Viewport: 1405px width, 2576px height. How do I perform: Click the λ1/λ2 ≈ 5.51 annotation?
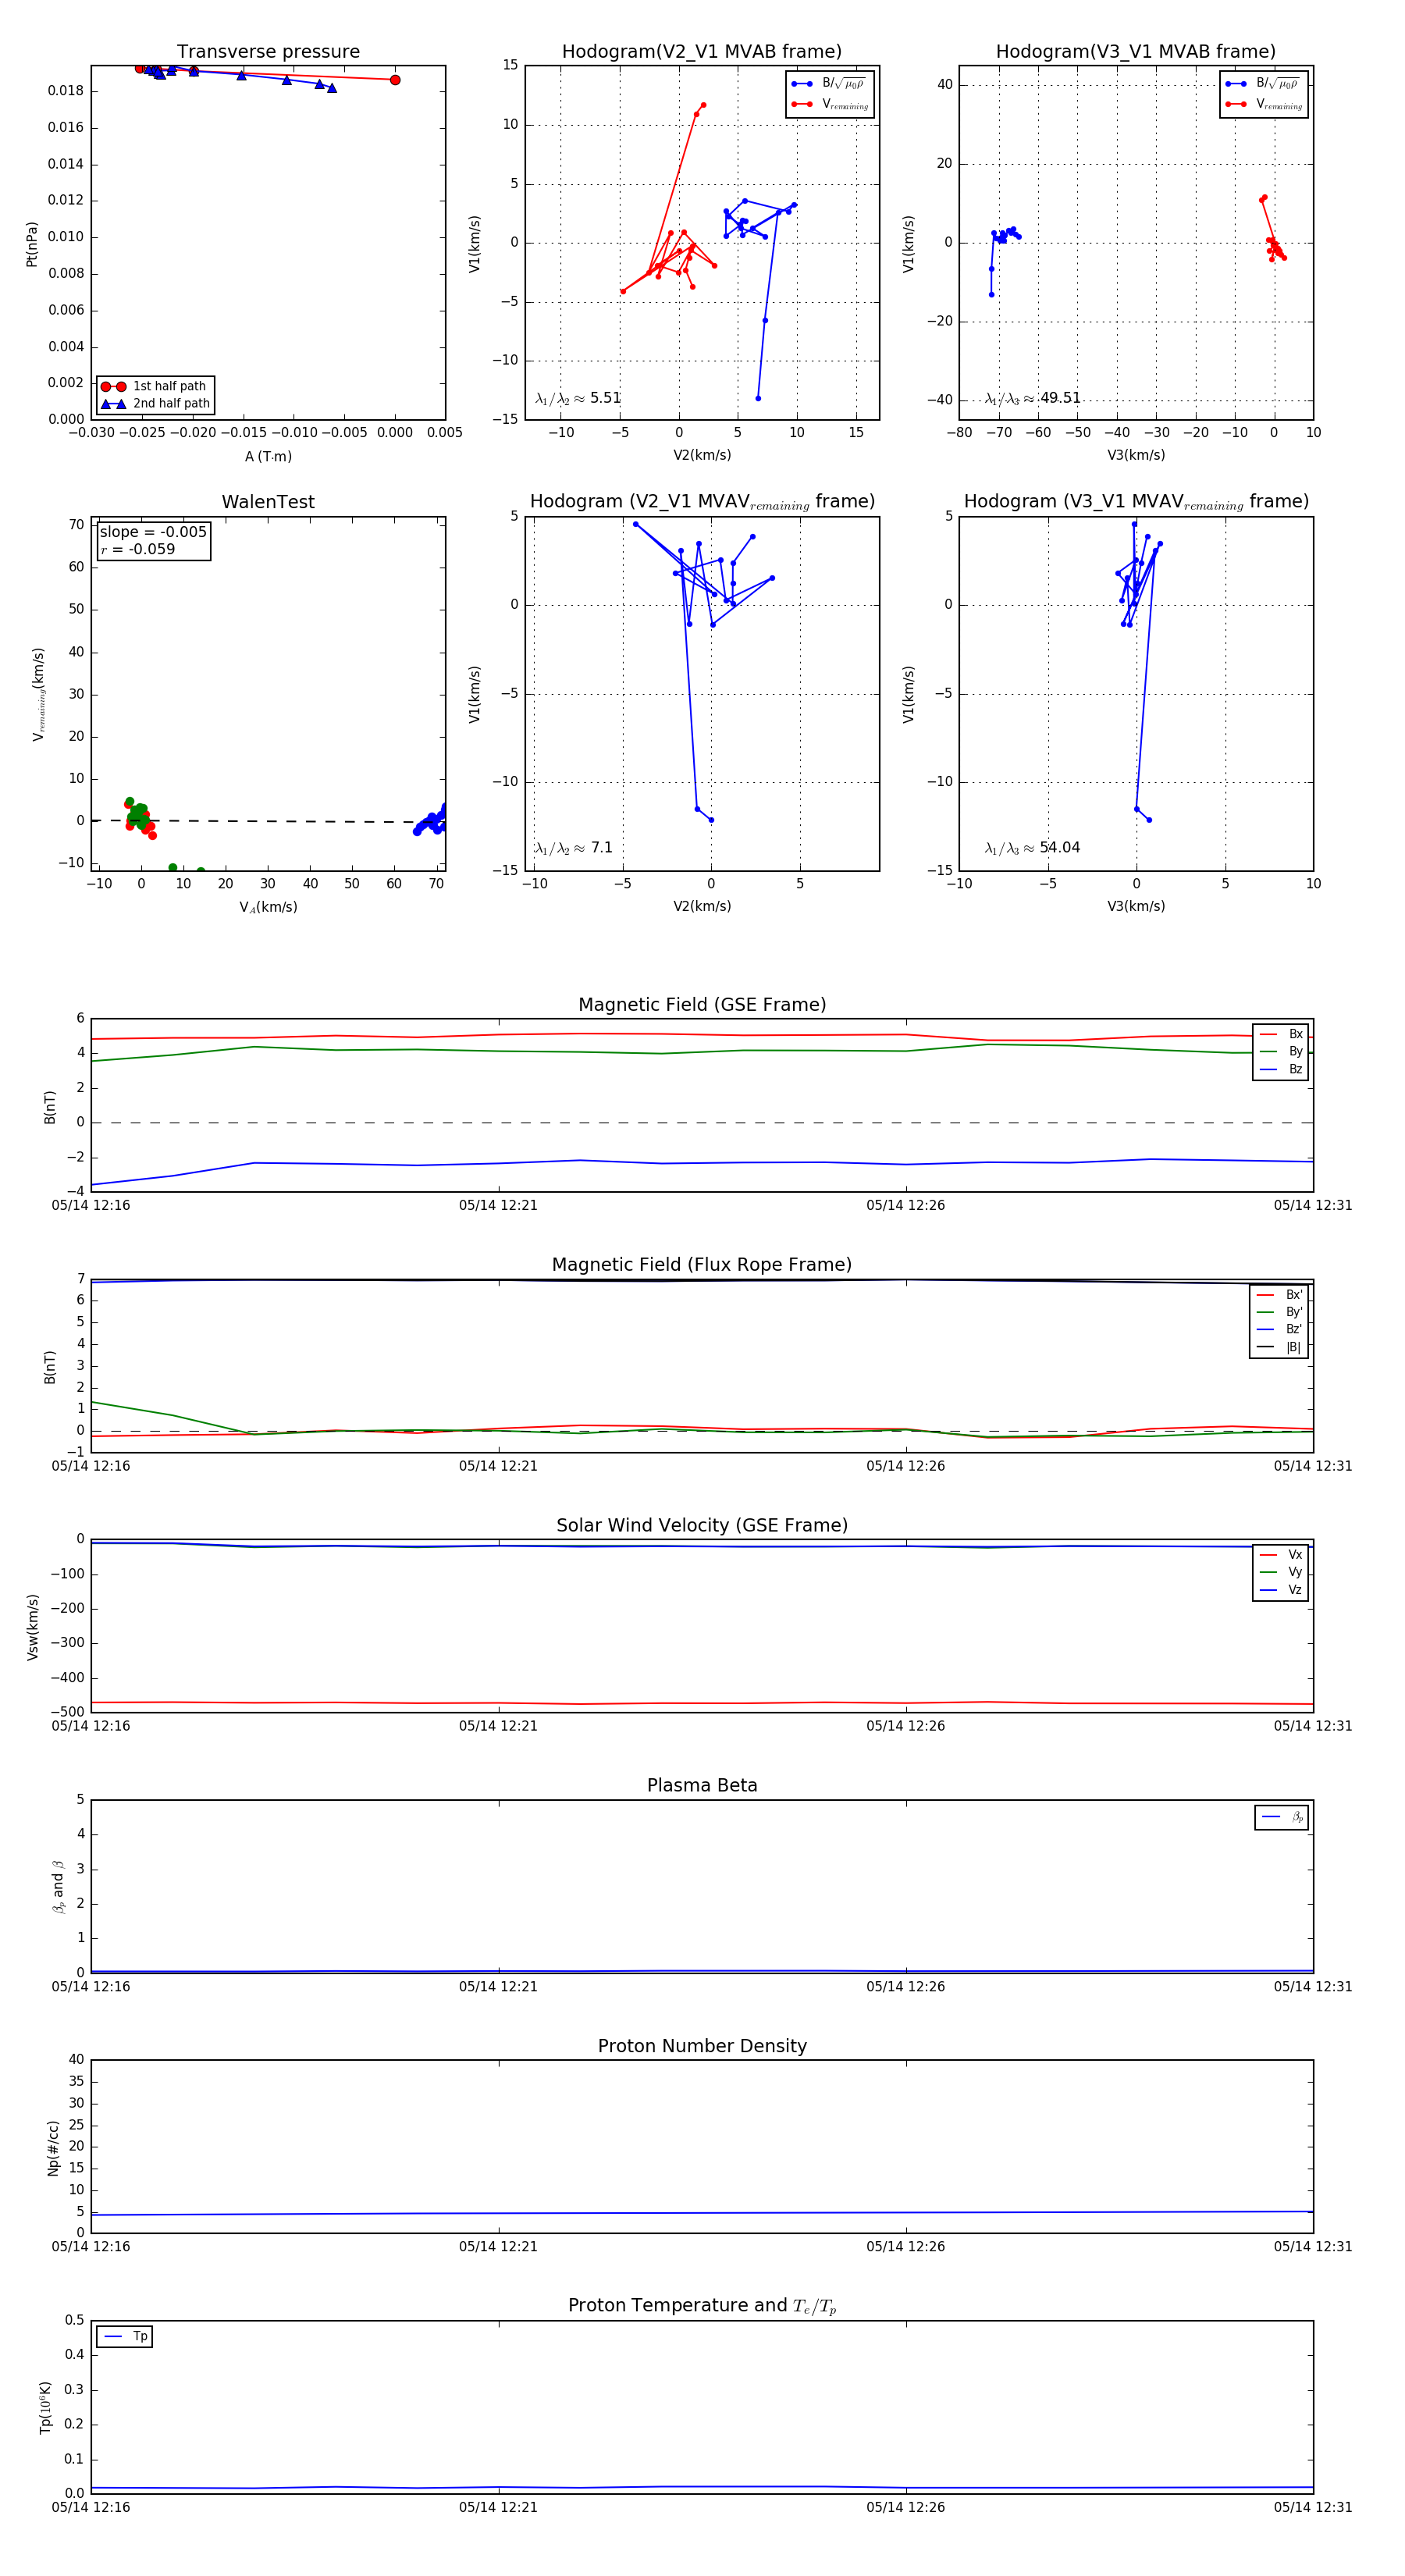578,398
